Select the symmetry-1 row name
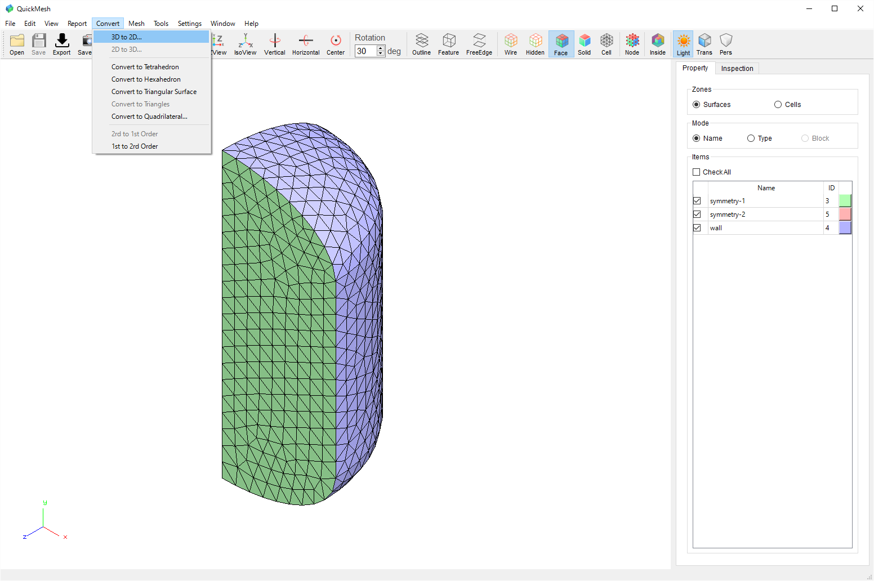The width and height of the screenshot is (874, 581). click(728, 201)
